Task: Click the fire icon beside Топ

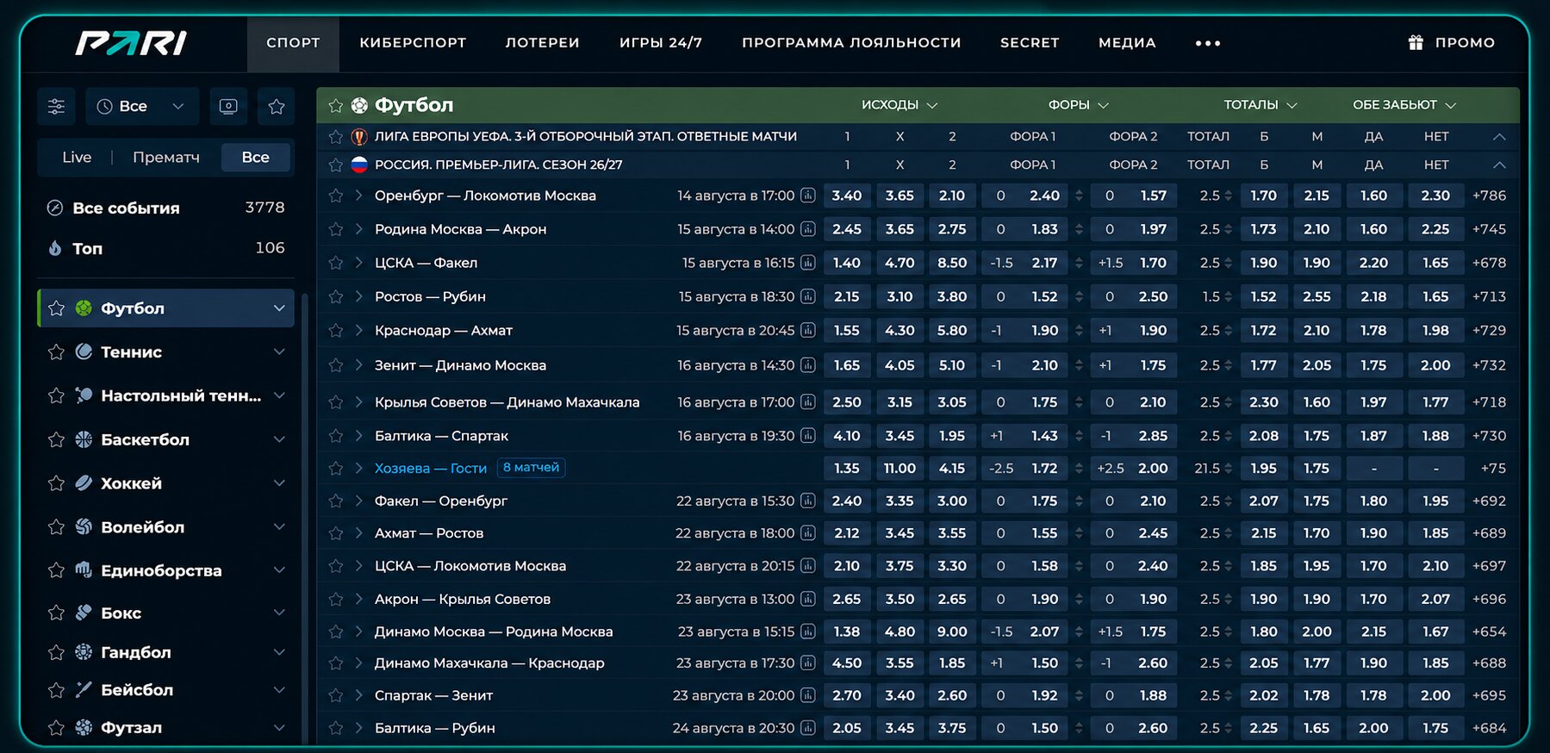Action: pyautogui.click(x=55, y=248)
